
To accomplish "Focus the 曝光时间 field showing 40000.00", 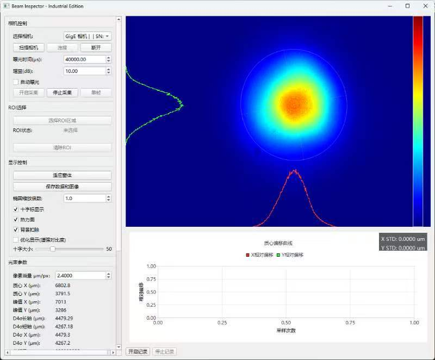I will [x=85, y=59].
